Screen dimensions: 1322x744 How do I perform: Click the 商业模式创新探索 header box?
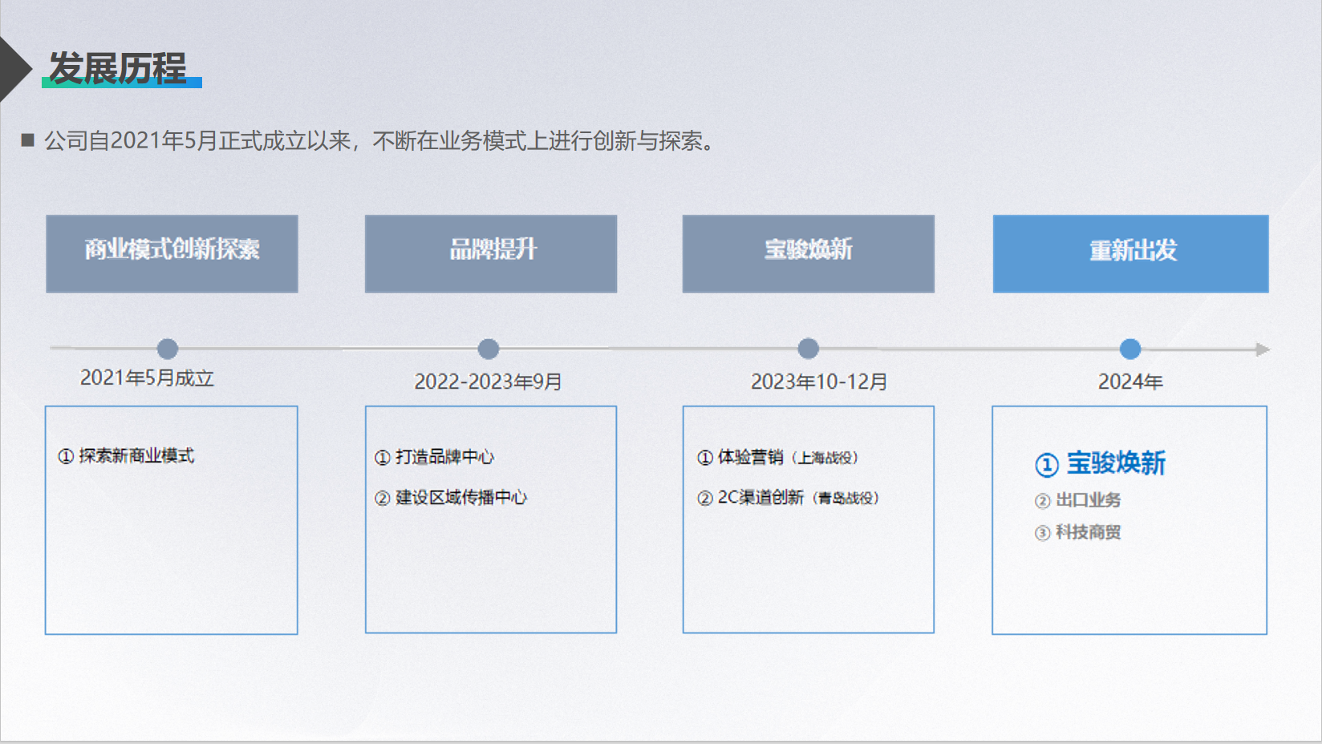pos(172,253)
